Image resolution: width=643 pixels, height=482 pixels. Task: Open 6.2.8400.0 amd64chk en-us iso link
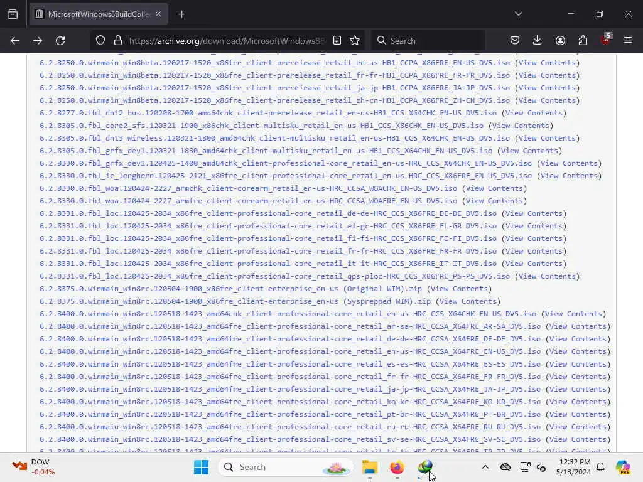[x=288, y=314]
